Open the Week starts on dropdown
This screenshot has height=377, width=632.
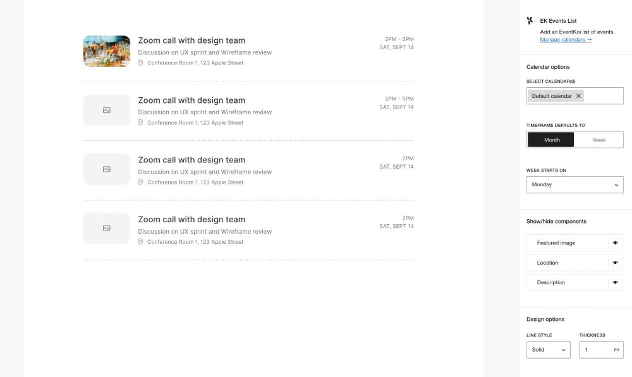574,184
